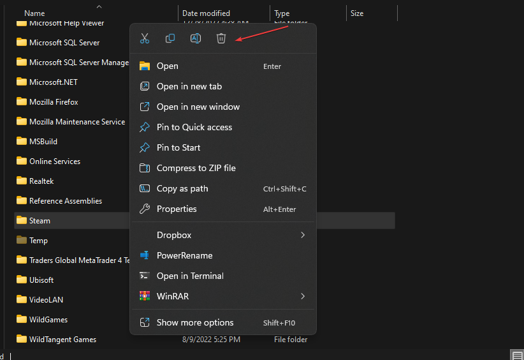Click the Cut scissors icon
This screenshot has height=360, width=524.
(145, 38)
